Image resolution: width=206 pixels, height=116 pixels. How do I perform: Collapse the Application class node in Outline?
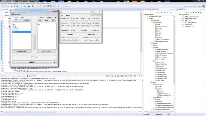pyautogui.click(x=178, y=15)
